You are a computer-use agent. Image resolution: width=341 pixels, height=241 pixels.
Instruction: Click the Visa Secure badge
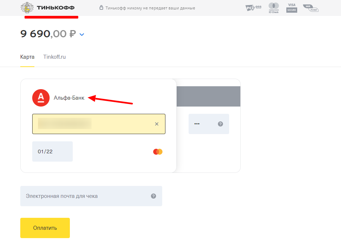coord(291,8)
